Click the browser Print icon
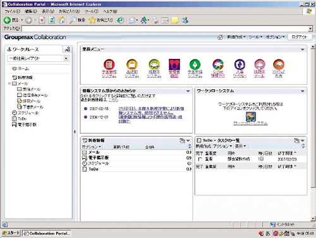316x238 pixels. (x=155, y=20)
